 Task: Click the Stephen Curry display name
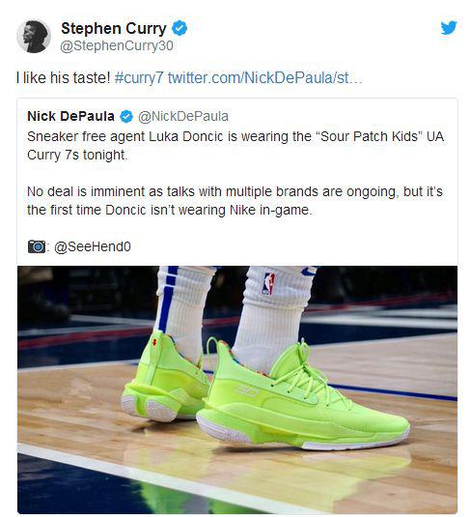(114, 28)
